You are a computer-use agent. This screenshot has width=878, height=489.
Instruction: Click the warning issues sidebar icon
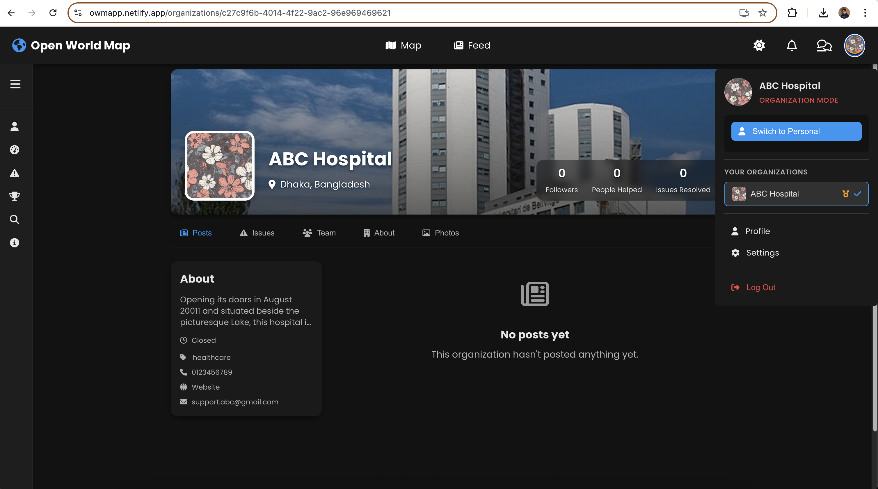tap(14, 173)
